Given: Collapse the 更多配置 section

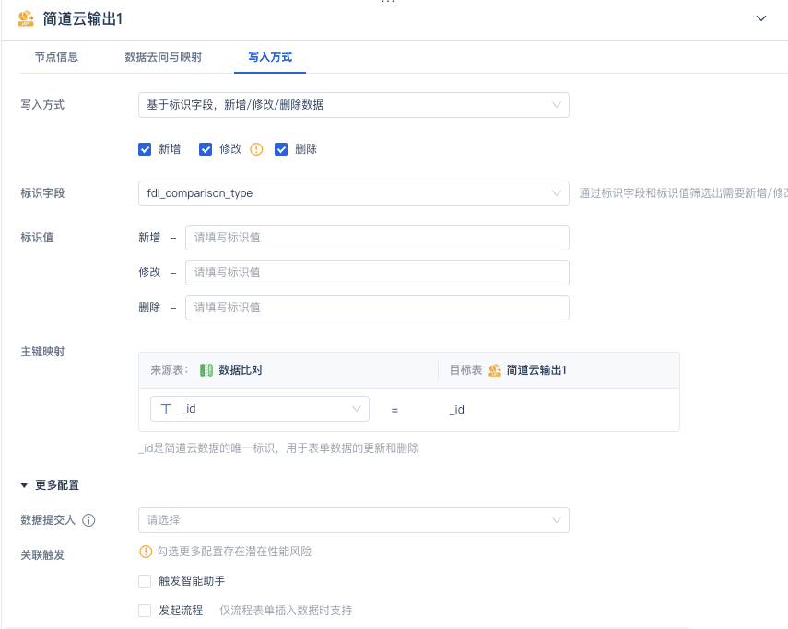Looking at the screenshot, I should tap(50, 485).
